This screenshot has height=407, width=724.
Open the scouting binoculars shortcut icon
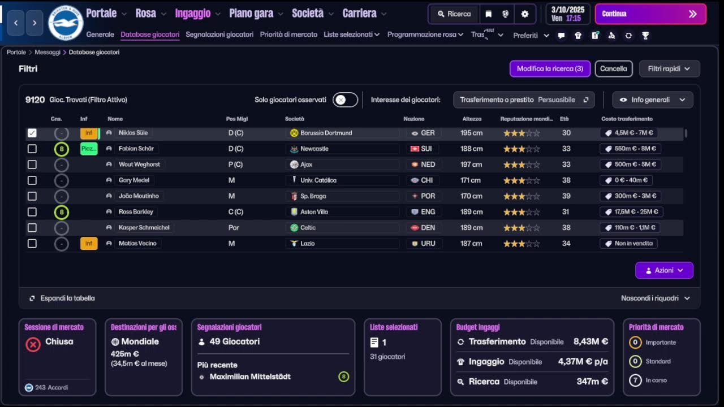(x=611, y=35)
